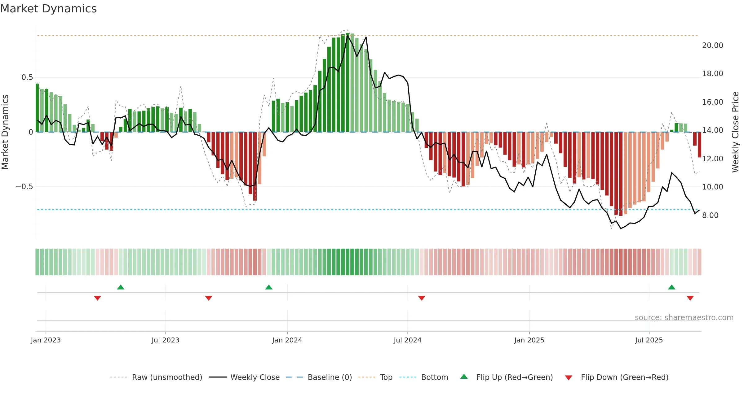The image size is (744, 418).
Task: Click the Jul 2024 axis label
Action: pyautogui.click(x=408, y=340)
